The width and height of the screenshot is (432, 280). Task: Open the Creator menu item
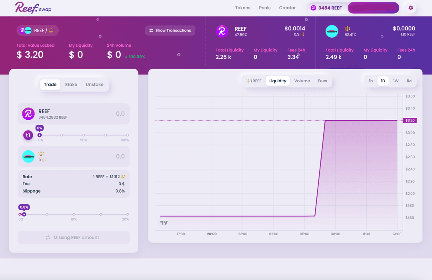[x=286, y=8]
